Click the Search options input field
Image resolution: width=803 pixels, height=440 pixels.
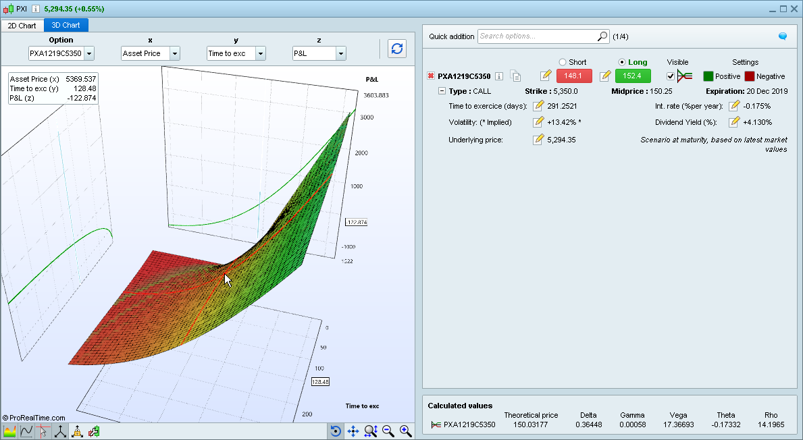537,36
